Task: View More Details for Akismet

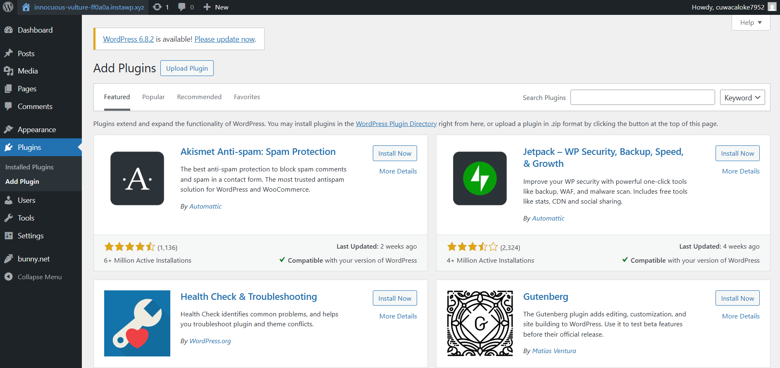Action: (x=398, y=171)
